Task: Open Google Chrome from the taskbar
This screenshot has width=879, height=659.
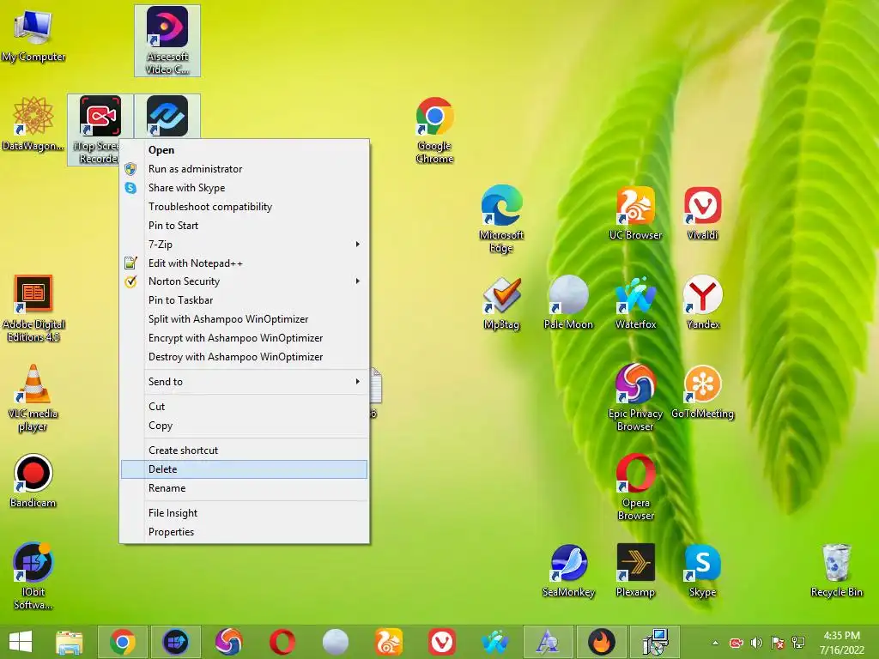Action: (123, 642)
